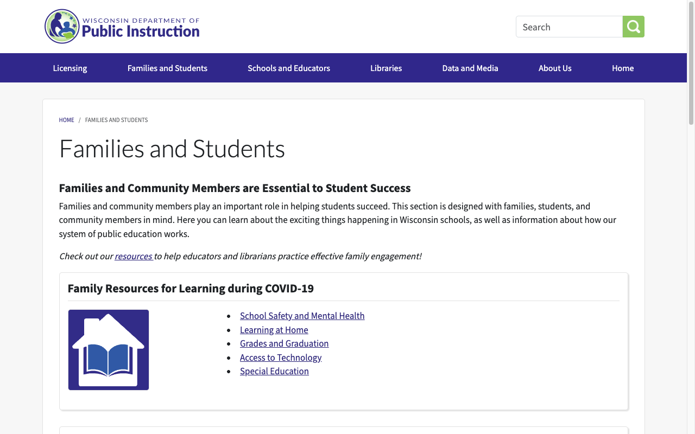The width and height of the screenshot is (695, 434).
Task: Open the Families and Students menu
Action: click(167, 68)
